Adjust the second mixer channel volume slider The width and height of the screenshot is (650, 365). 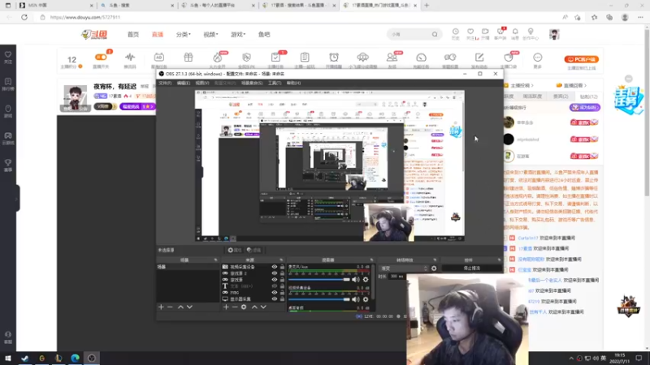coord(319,299)
